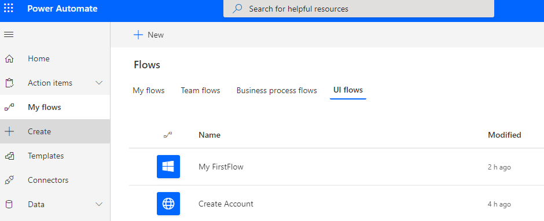Collapse the navigation hamburger menu
Screen dimensions: 544x221
click(x=8, y=35)
